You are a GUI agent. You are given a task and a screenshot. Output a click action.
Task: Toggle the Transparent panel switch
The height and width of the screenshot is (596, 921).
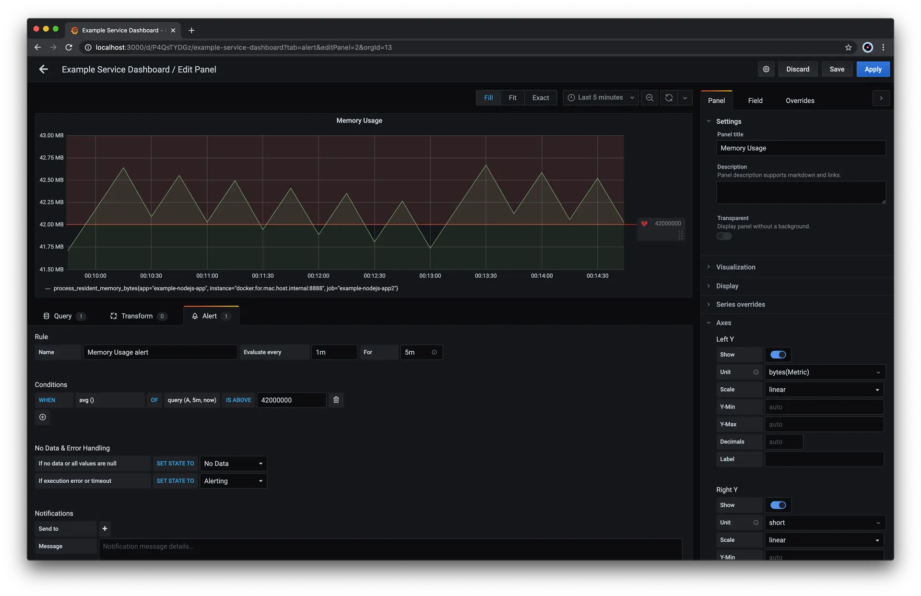click(x=724, y=236)
